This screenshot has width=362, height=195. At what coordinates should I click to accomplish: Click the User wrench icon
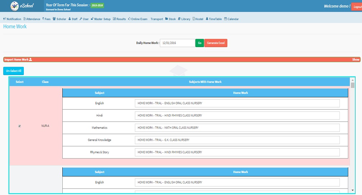click(81, 19)
